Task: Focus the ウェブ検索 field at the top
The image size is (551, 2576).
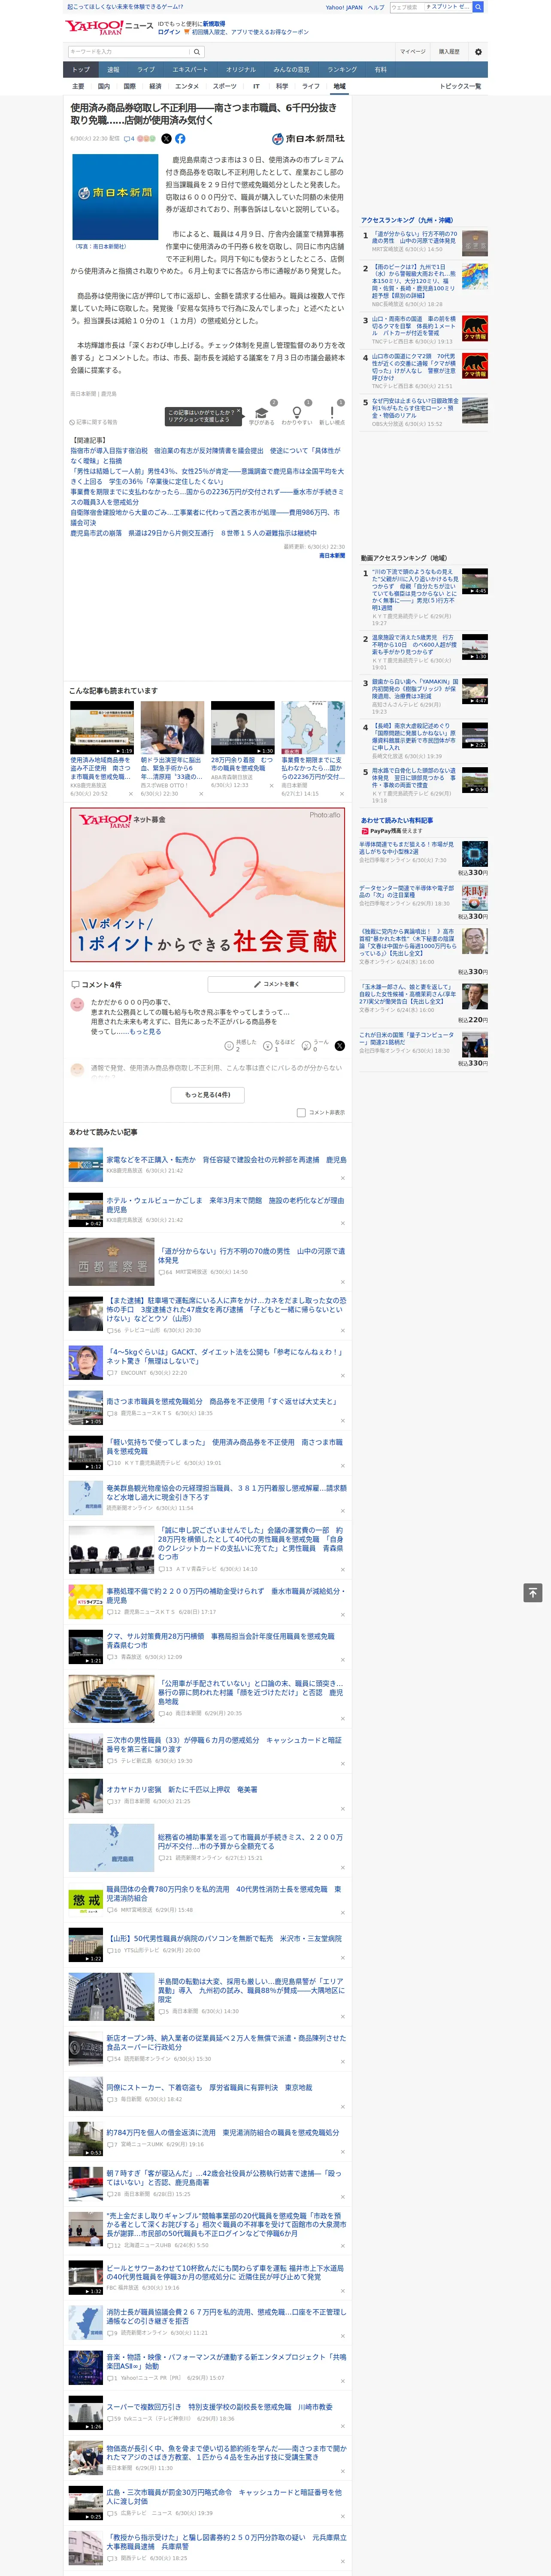Action: (x=406, y=7)
